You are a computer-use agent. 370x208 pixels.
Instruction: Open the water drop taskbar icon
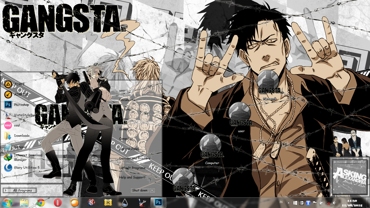(125, 203)
